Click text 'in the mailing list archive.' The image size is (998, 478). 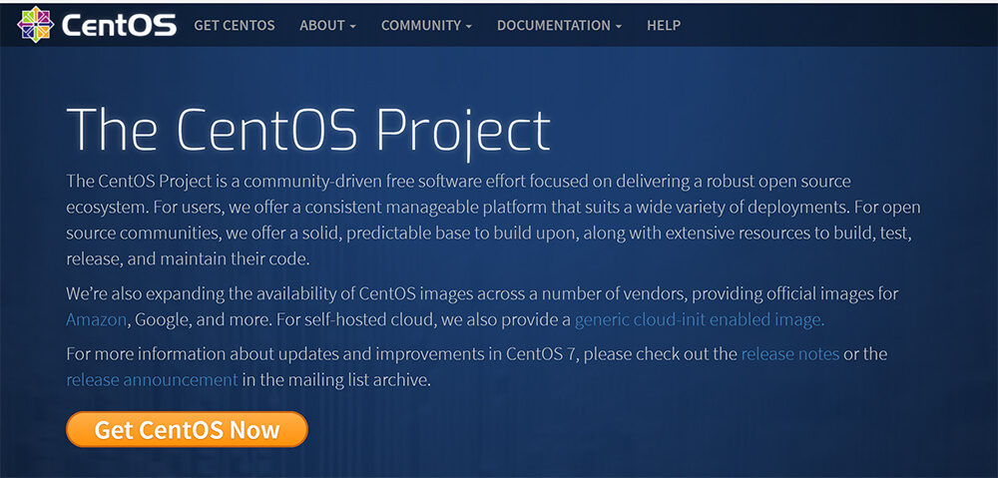pyautogui.click(x=336, y=380)
